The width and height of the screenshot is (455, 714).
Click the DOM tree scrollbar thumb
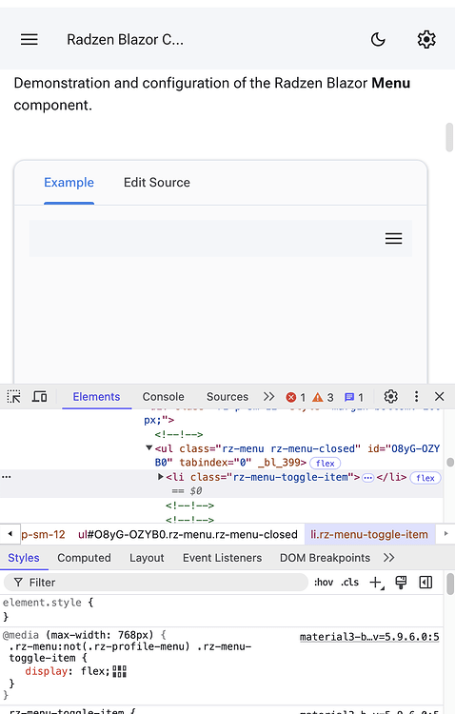pos(450,463)
